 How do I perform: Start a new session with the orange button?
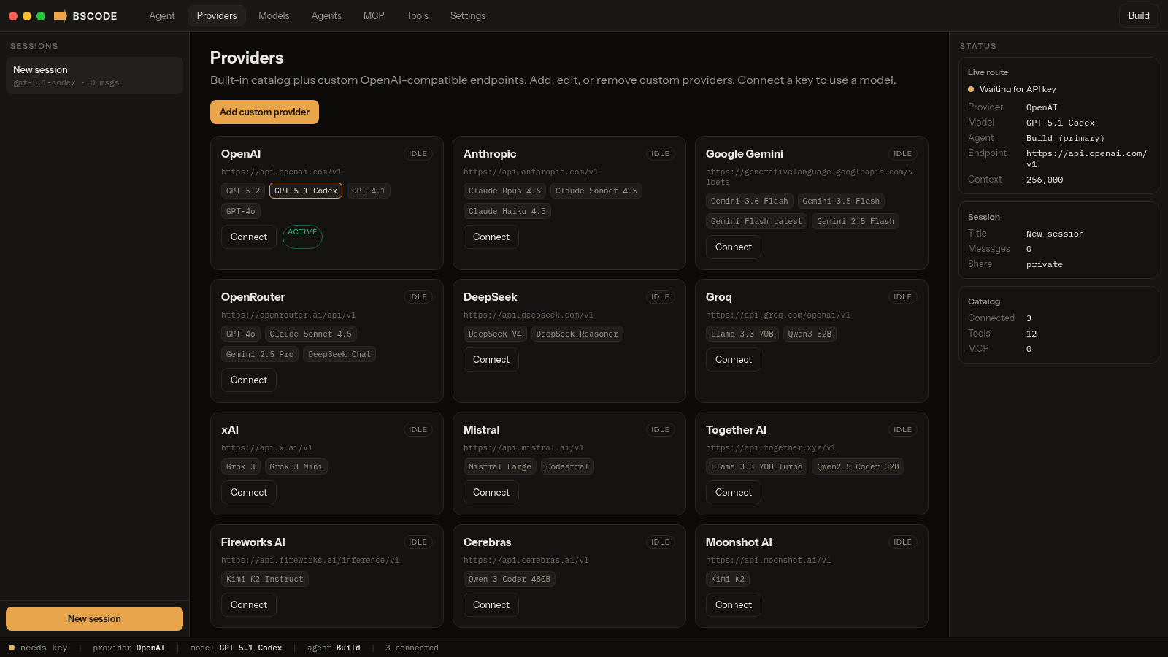point(94,618)
